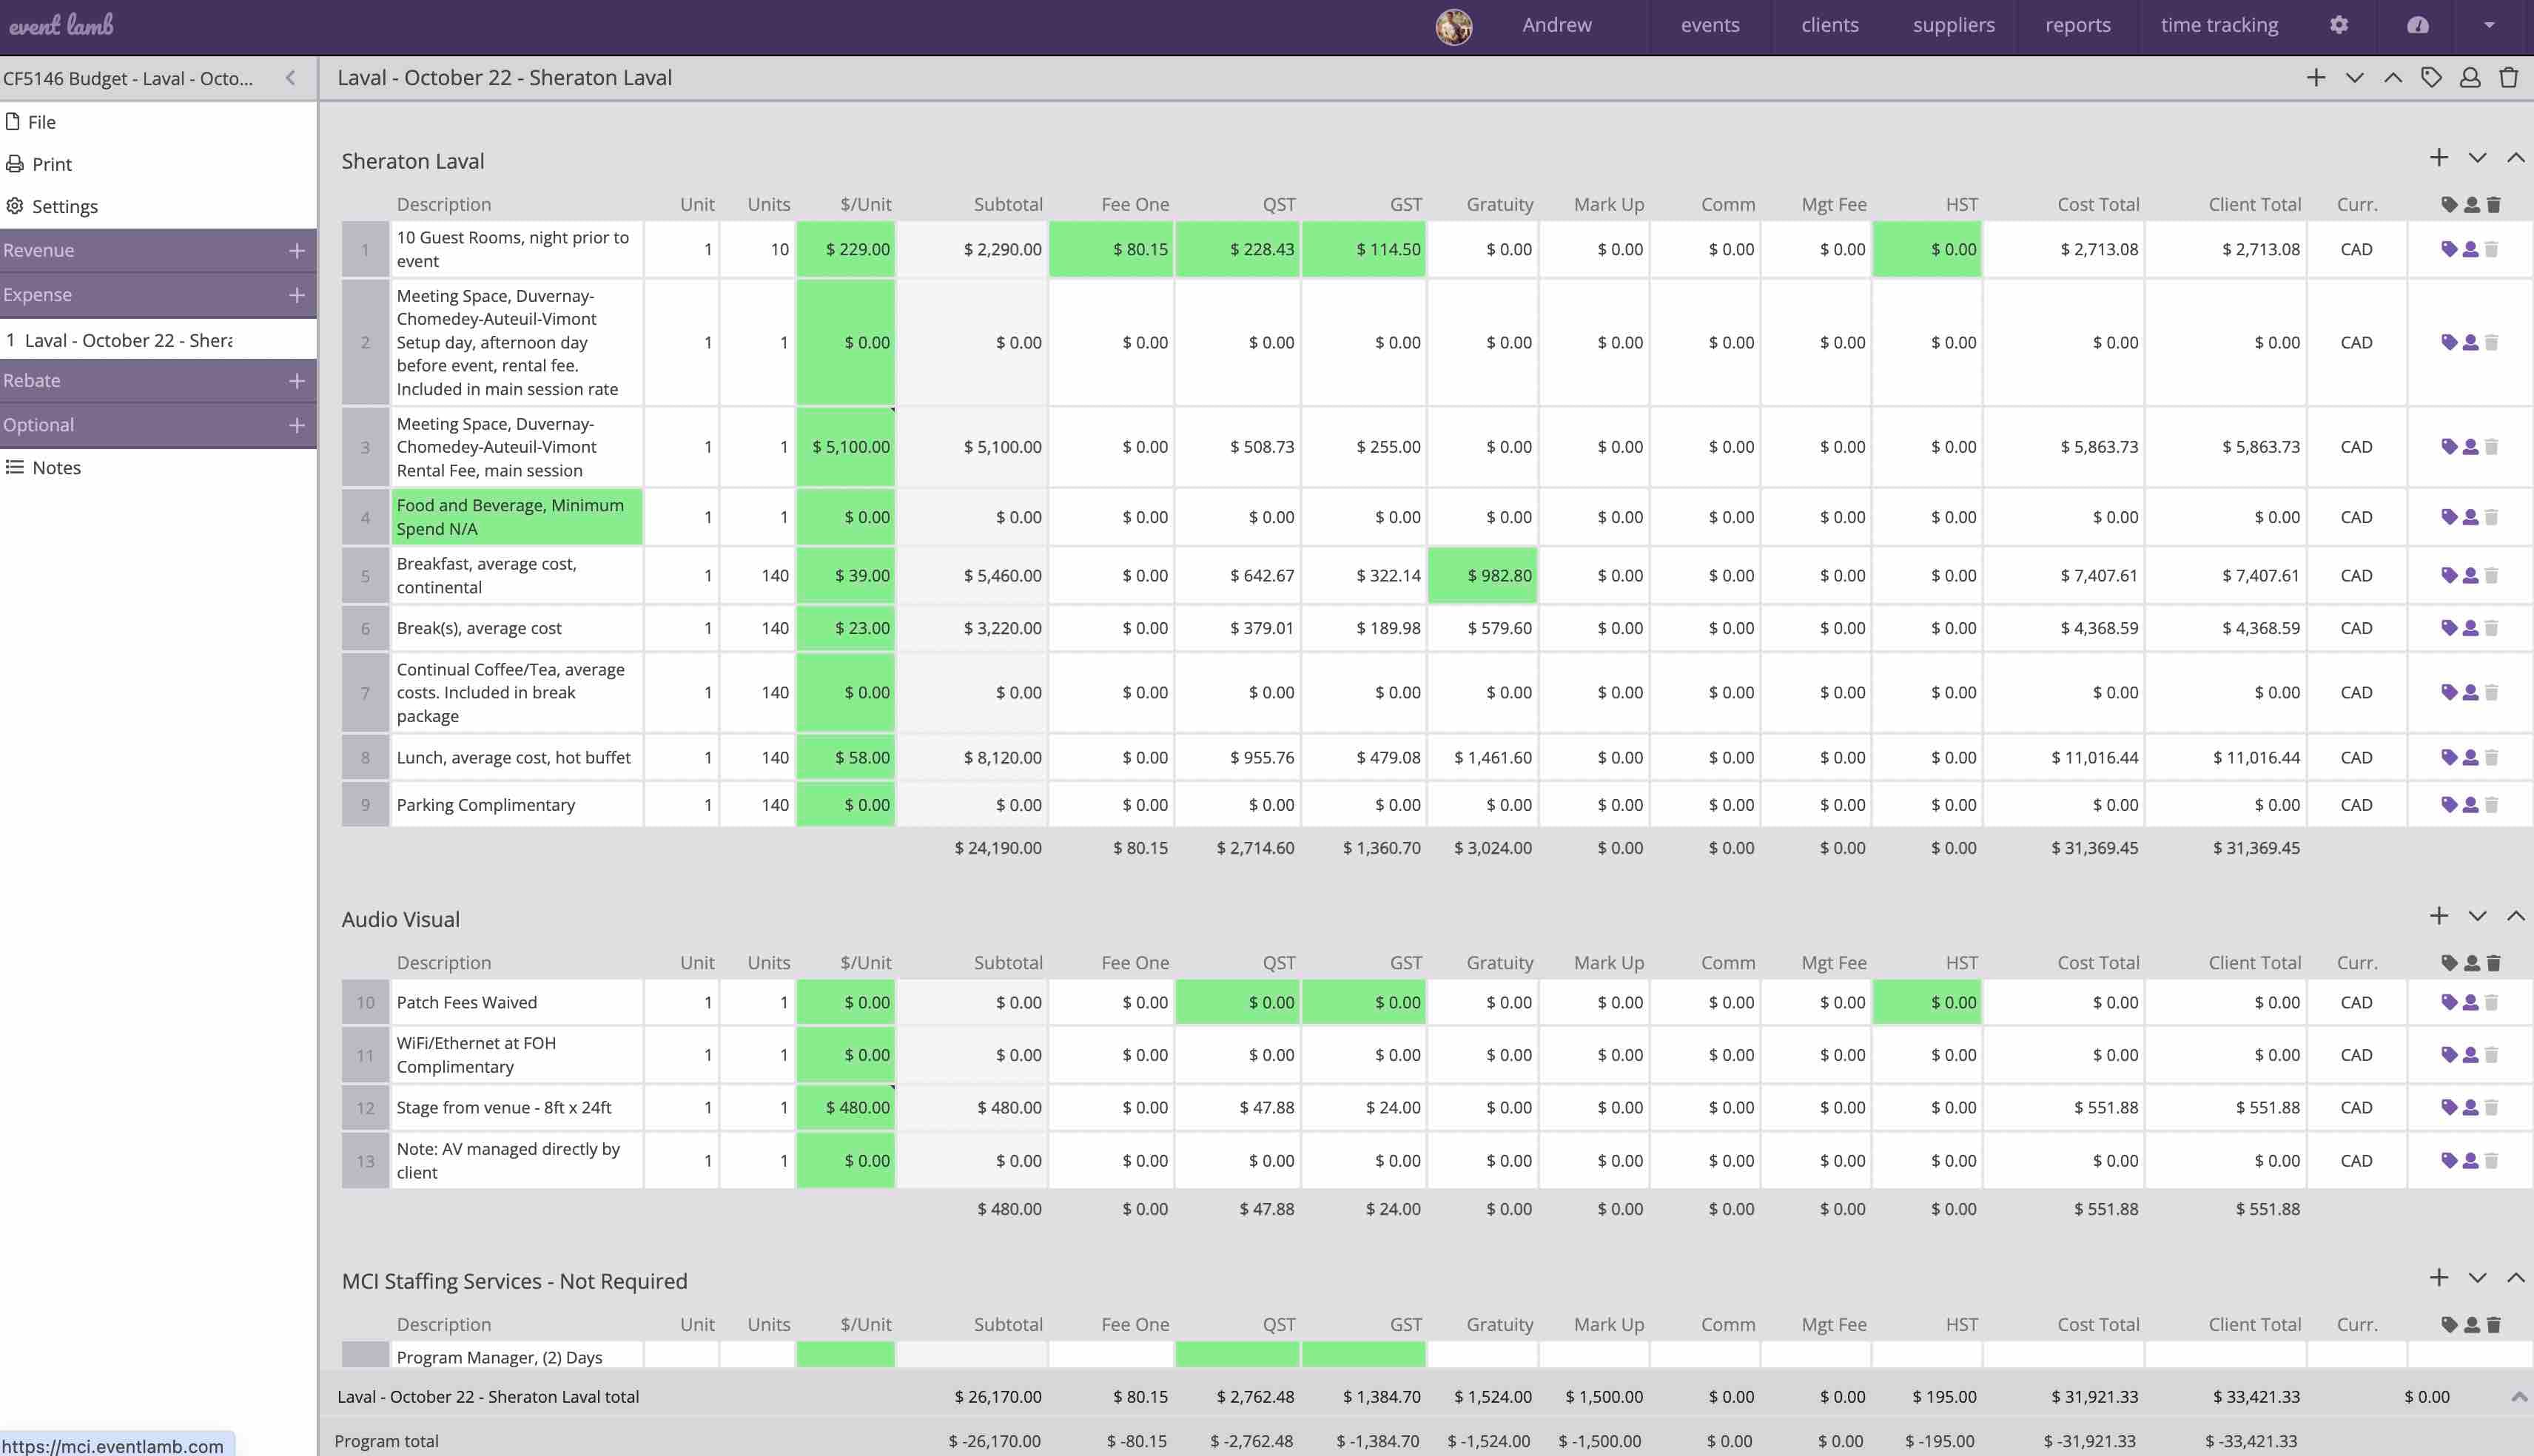Click the Audio Visual section title
Viewport: 2534px width, 1456px height.
(x=400, y=919)
